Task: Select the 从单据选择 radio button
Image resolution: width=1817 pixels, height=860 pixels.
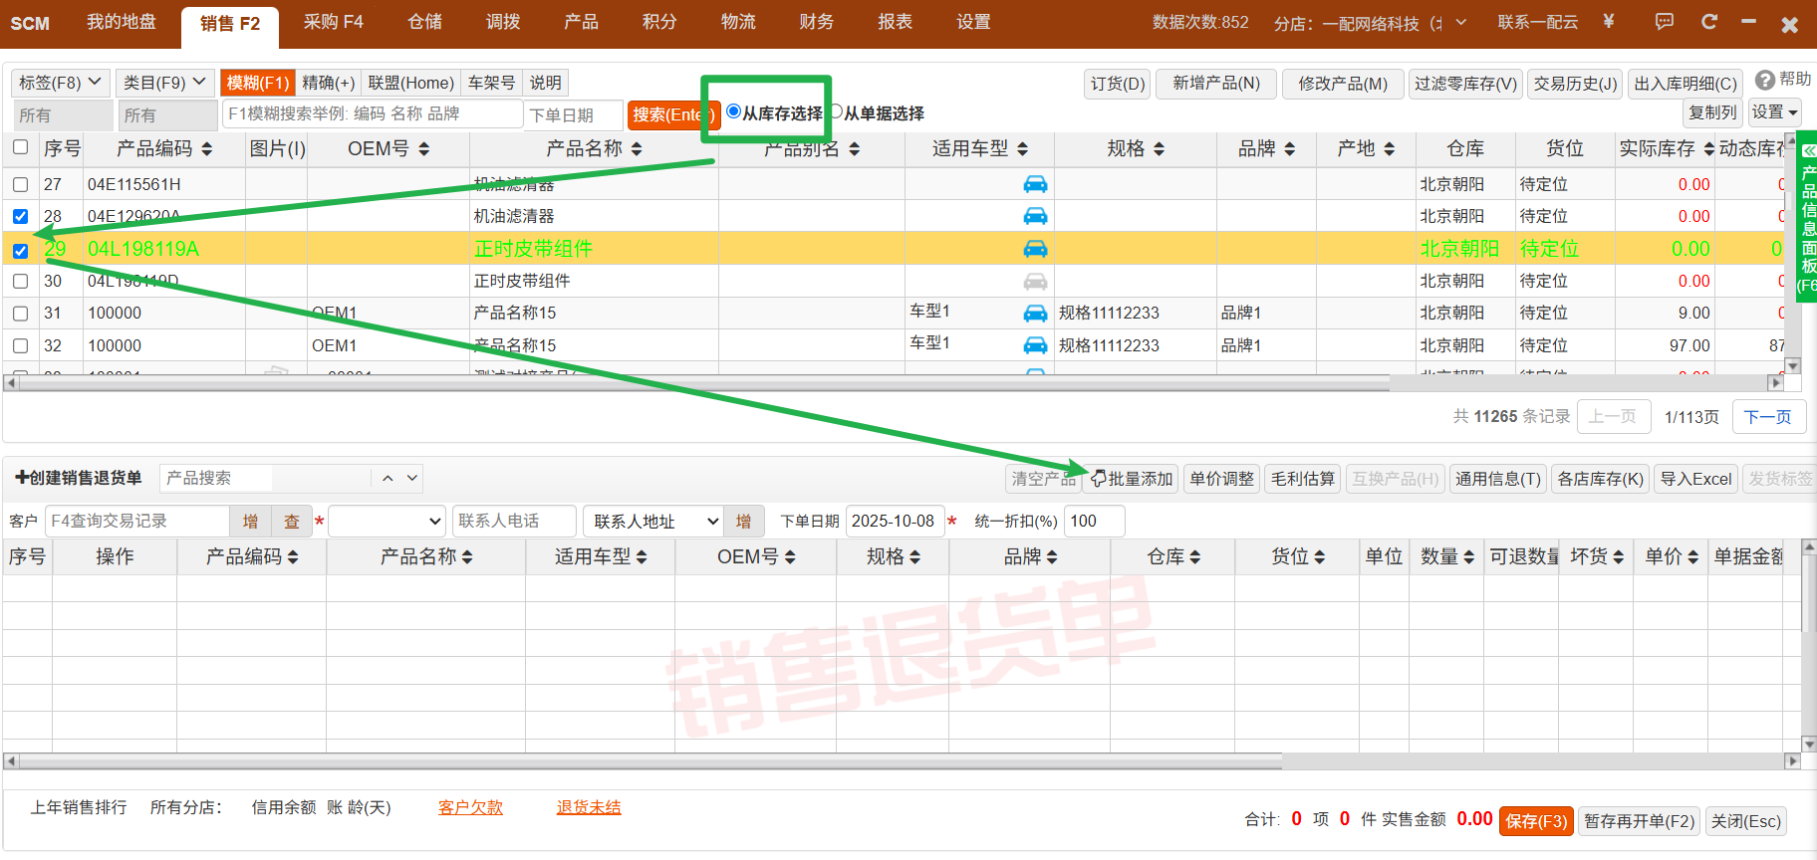Action: pyautogui.click(x=837, y=112)
